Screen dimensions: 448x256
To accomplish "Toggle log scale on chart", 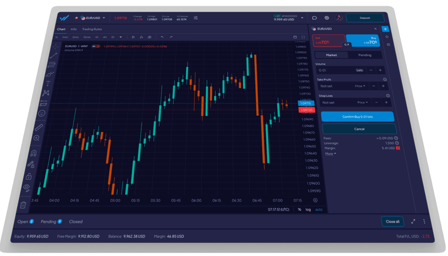I will tap(308, 209).
